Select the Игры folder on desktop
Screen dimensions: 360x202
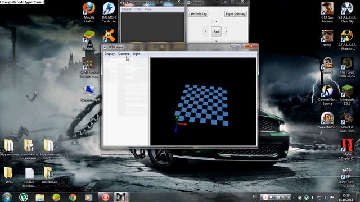tap(9, 176)
